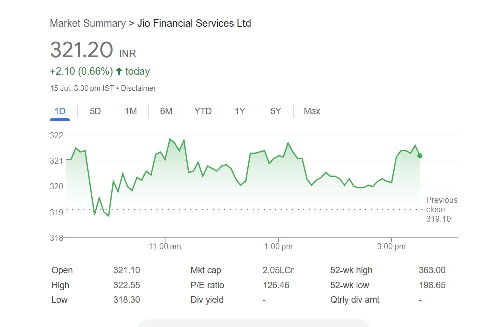Click the P/E ratio value 126.46
Screen dimensions: 490x327
(x=276, y=285)
